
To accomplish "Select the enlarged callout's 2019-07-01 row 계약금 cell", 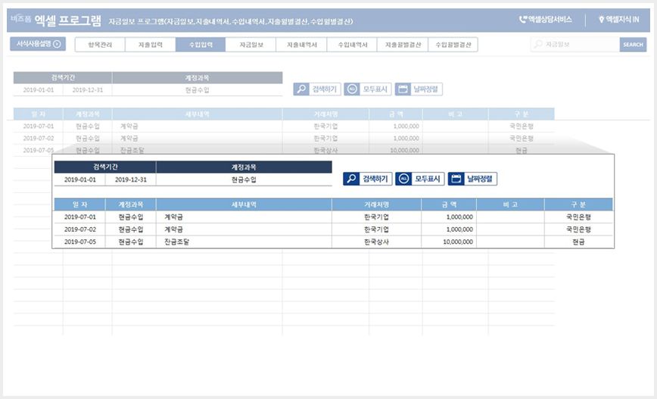I will (x=244, y=217).
